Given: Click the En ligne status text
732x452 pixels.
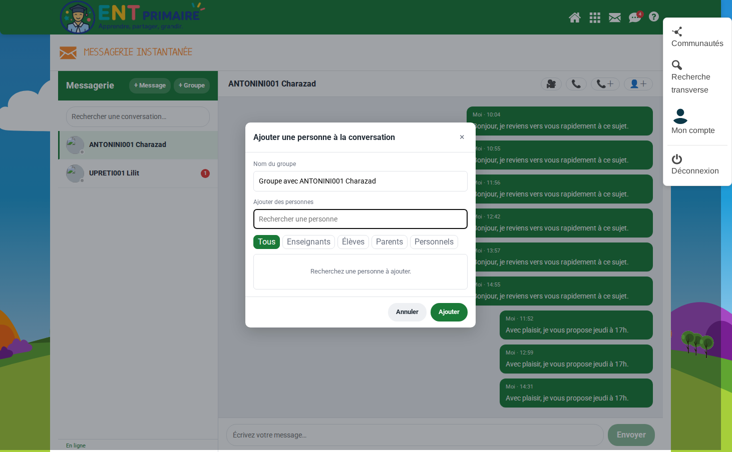Looking at the screenshot, I should 76,445.
